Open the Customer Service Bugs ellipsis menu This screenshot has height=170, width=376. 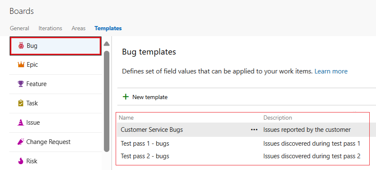pyautogui.click(x=254, y=130)
